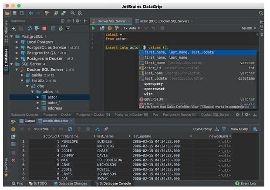Click the red stop icon in Database toolbar
The image size is (270, 190).
point(44,28)
